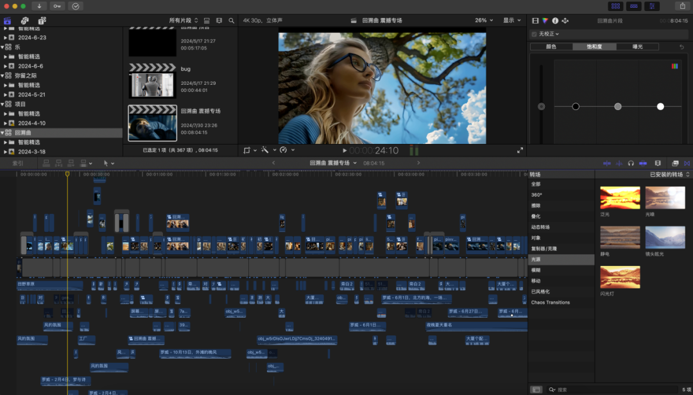
Task: Switch to the 颜色 tab
Action: tap(551, 46)
